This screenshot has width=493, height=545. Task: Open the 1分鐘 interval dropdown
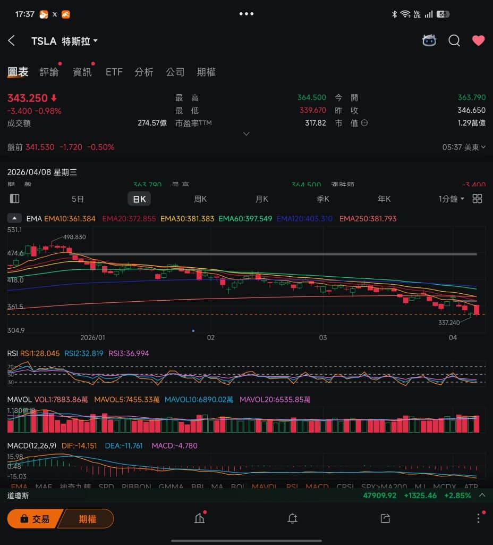point(452,199)
